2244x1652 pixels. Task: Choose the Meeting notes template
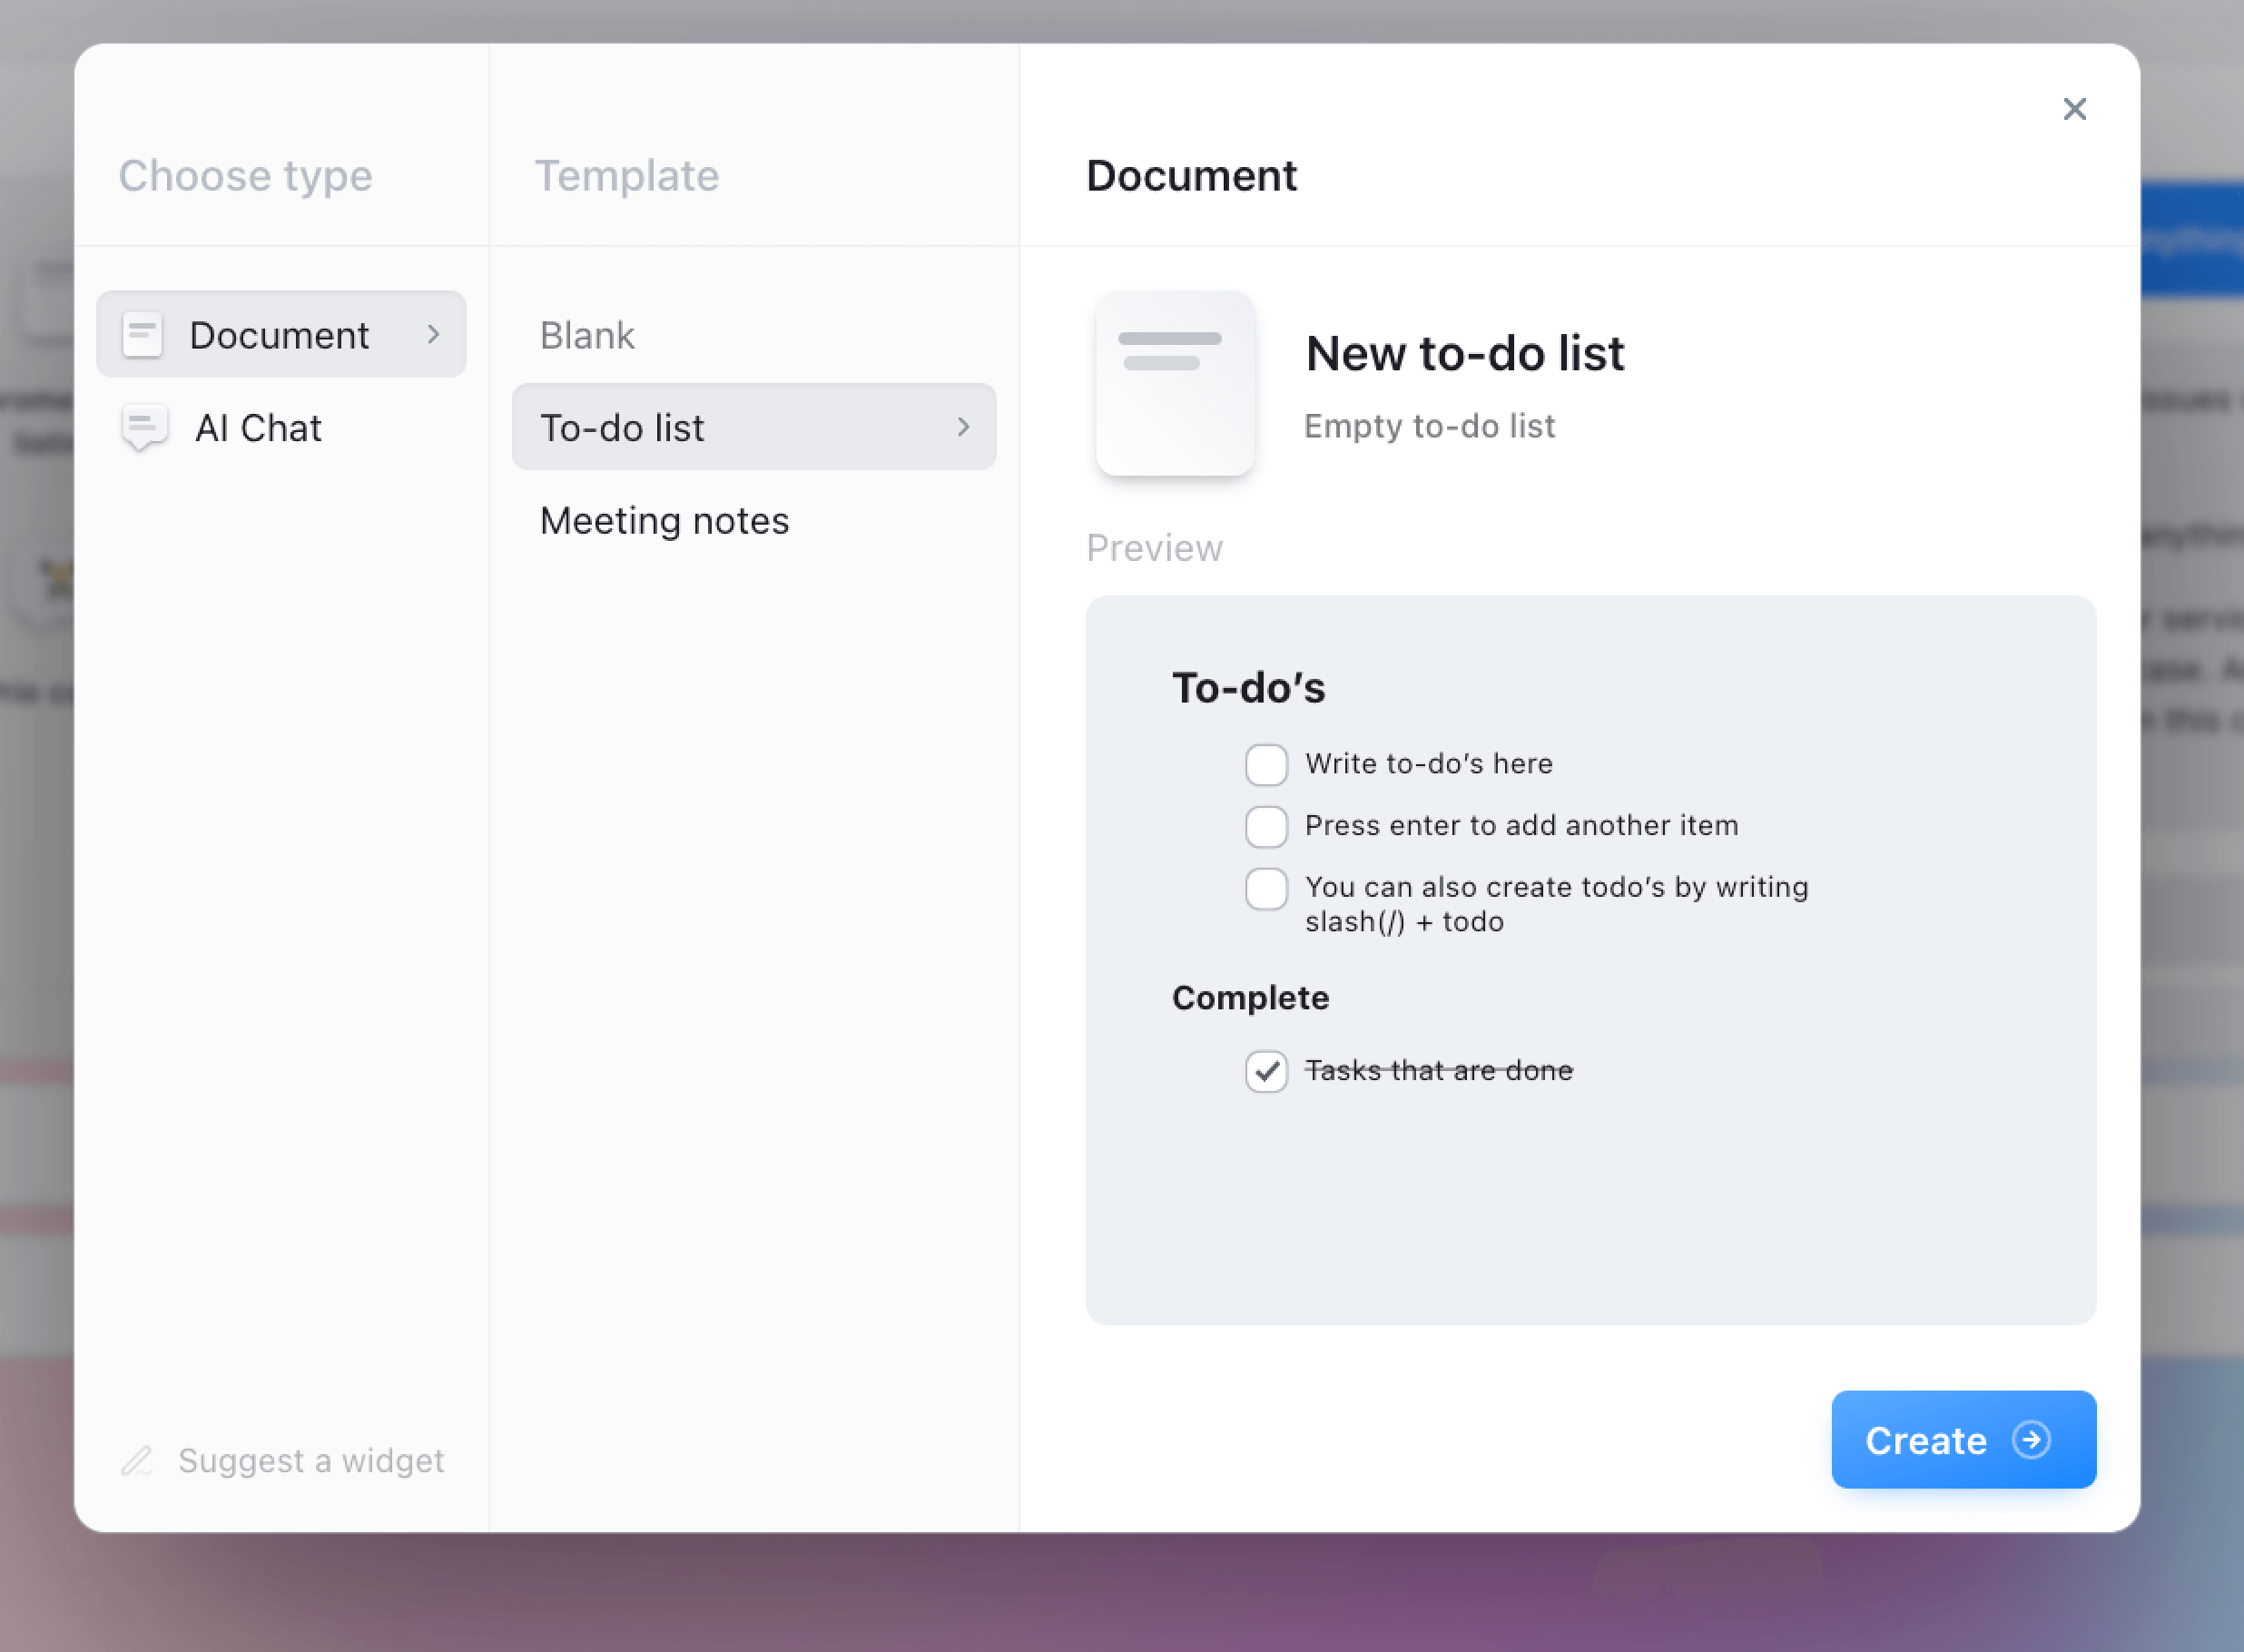(x=753, y=520)
